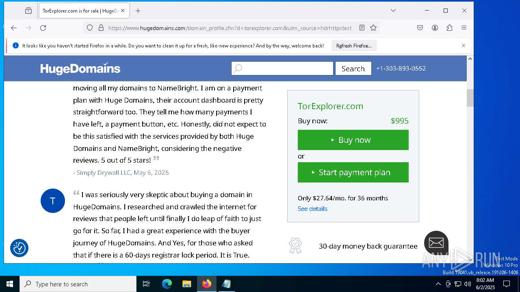Open a new browser tab
Image resolution: width=520 pixels, height=292 pixels.
[138, 11]
